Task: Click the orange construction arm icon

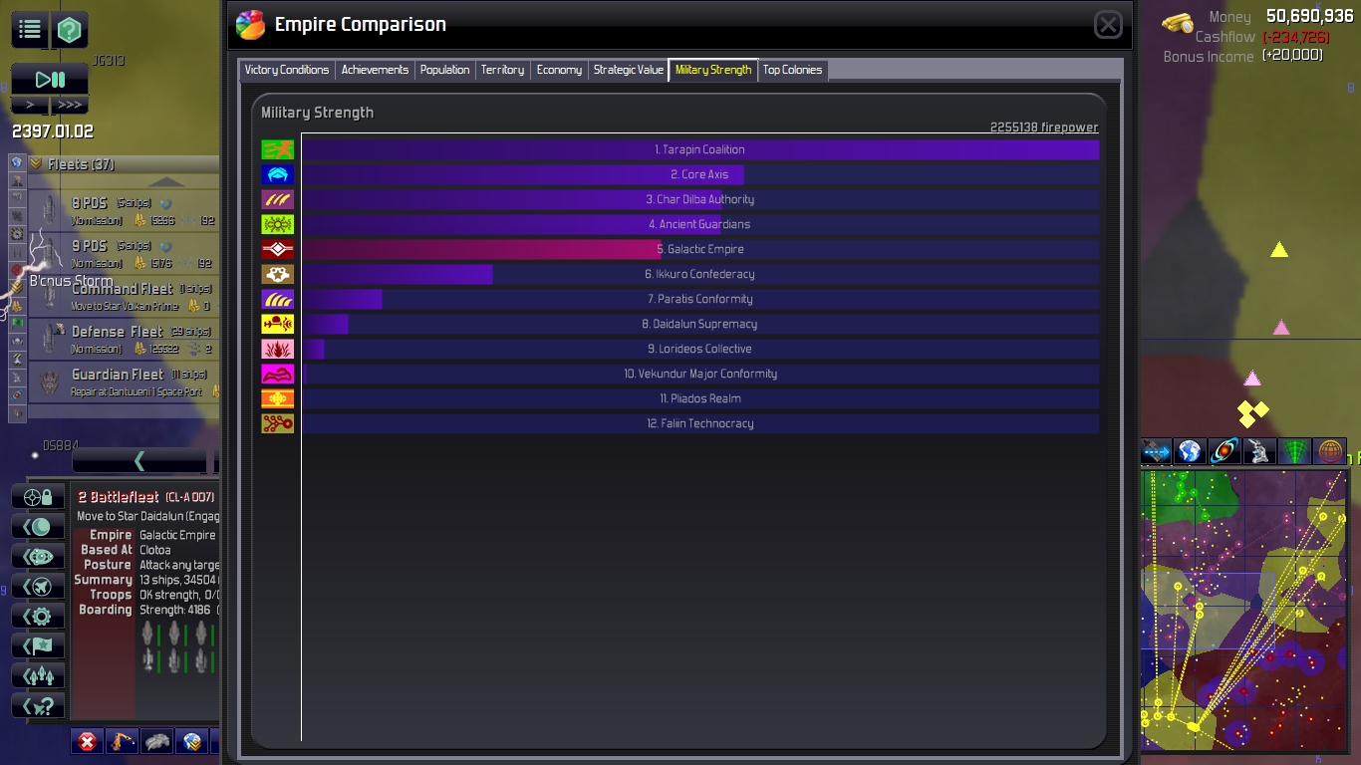Action: tap(123, 741)
